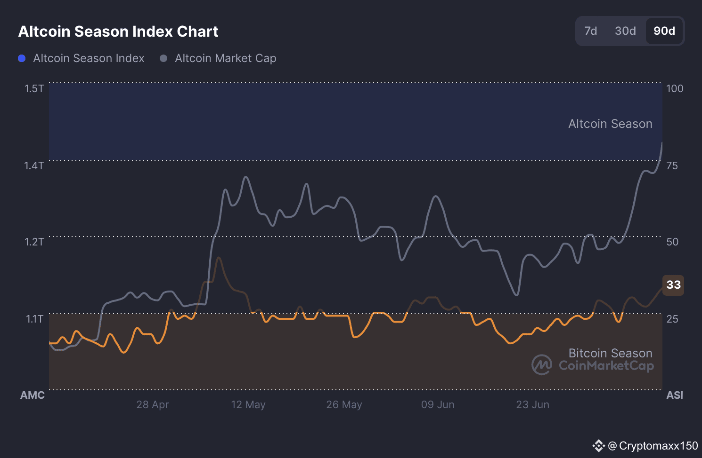Image resolution: width=702 pixels, height=458 pixels.
Task: Click the Altcoin Season Index legend label
Action: click(89, 58)
